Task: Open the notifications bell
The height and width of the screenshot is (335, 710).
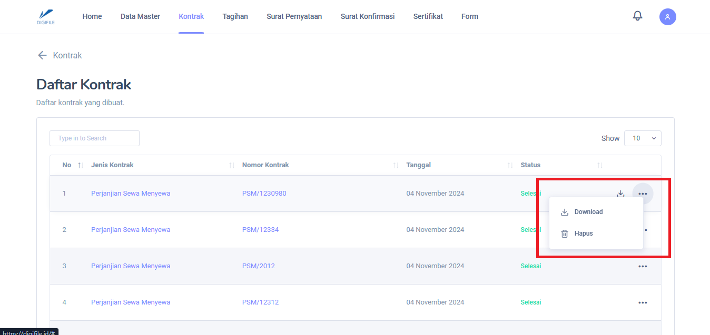Action: pyautogui.click(x=637, y=16)
